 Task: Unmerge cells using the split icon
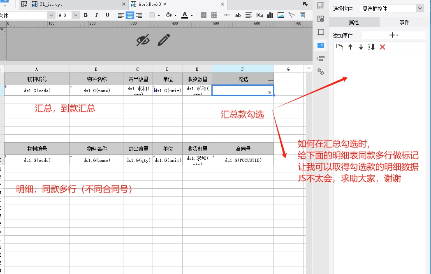coord(214,15)
